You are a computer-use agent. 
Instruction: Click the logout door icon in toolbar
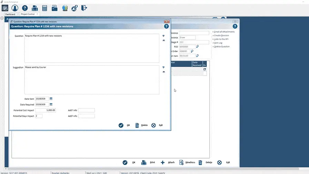click(84, 8)
